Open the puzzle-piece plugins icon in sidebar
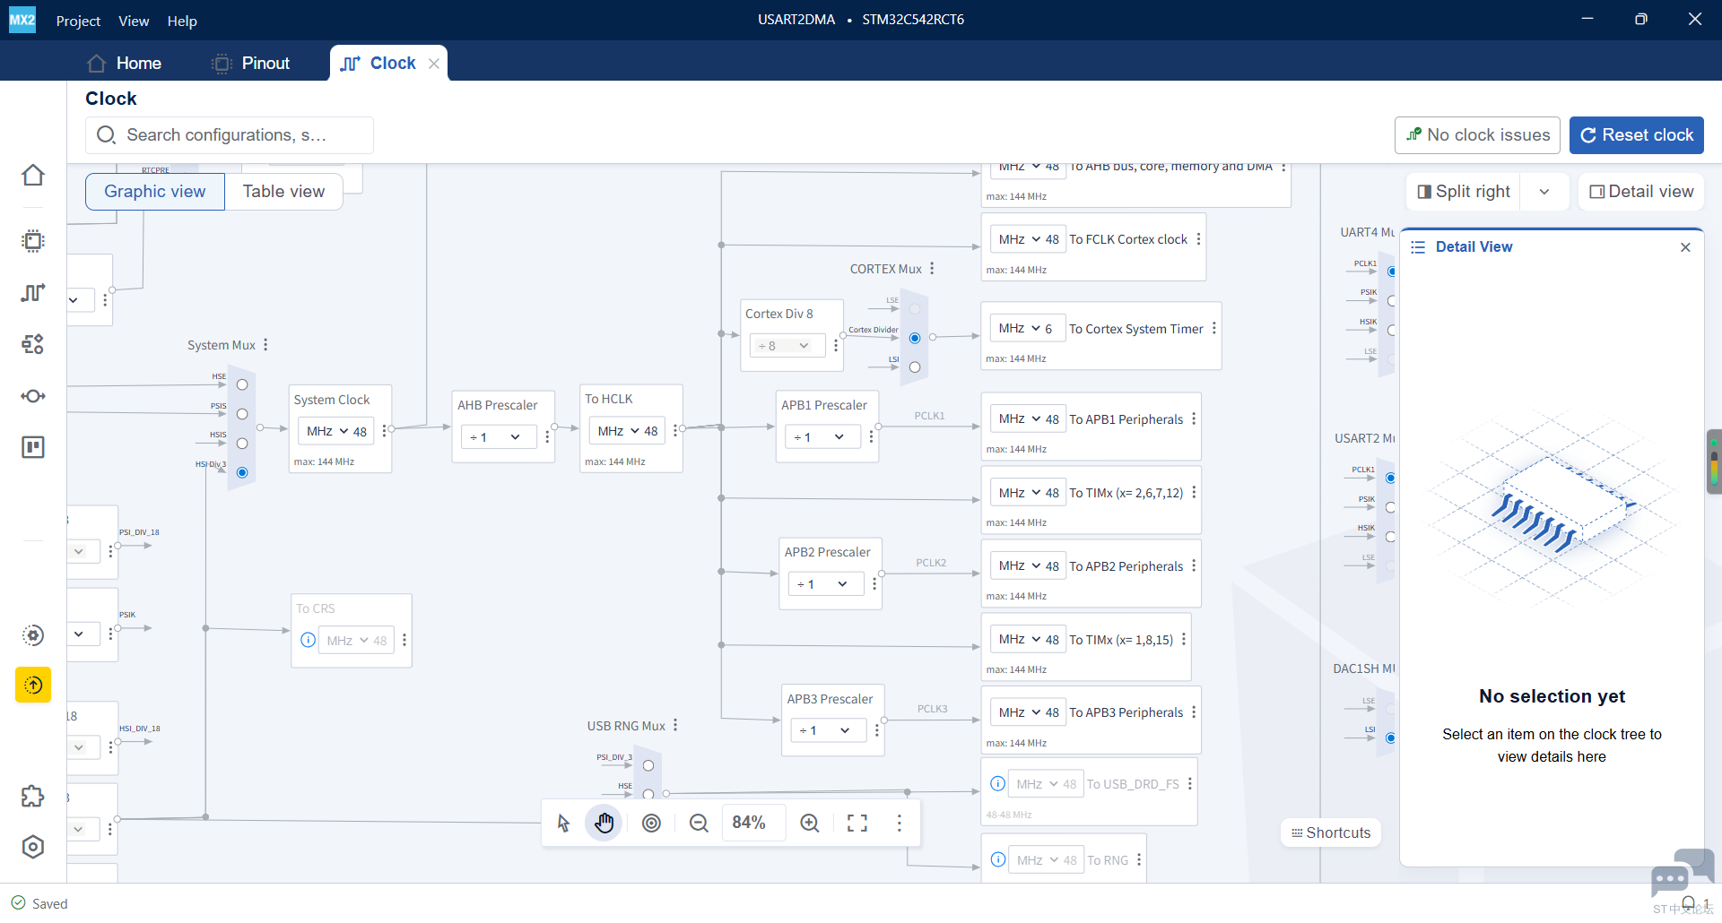1722x923 pixels. click(33, 796)
